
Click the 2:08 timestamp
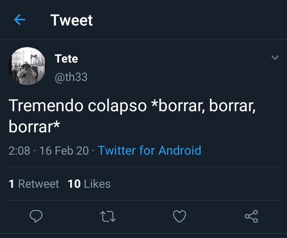(19, 150)
